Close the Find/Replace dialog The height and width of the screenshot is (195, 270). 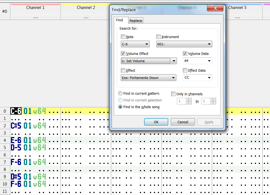[215, 8]
